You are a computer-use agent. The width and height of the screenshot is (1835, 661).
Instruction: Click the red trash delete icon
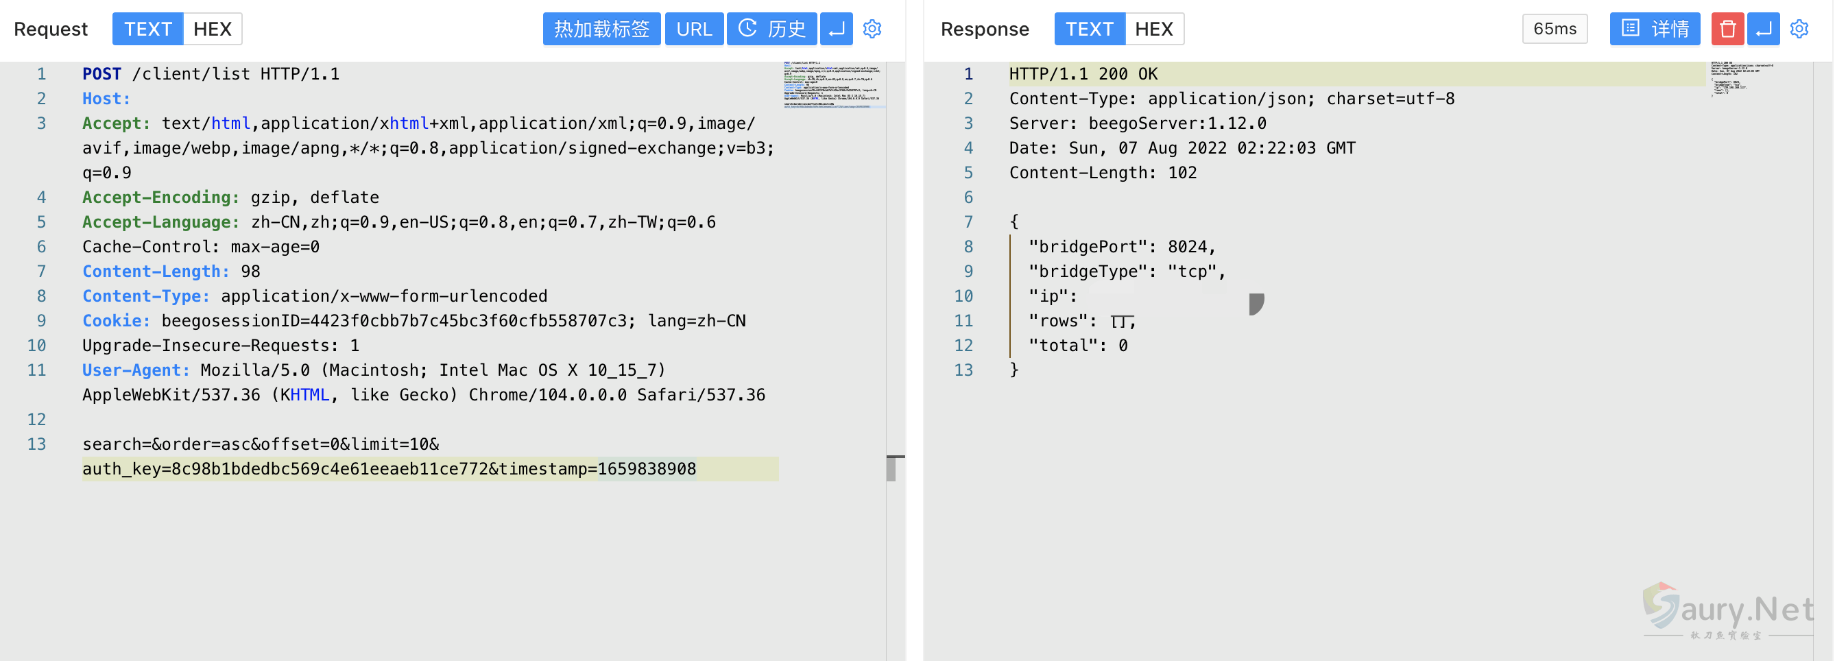[x=1727, y=29]
